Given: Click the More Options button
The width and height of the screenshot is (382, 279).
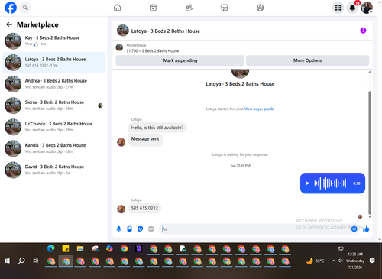Looking at the screenshot, I should tap(307, 60).
